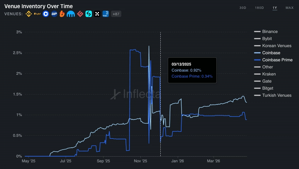Click the 1Y range button
Screen dimensions: 299x169
coord(275,8)
